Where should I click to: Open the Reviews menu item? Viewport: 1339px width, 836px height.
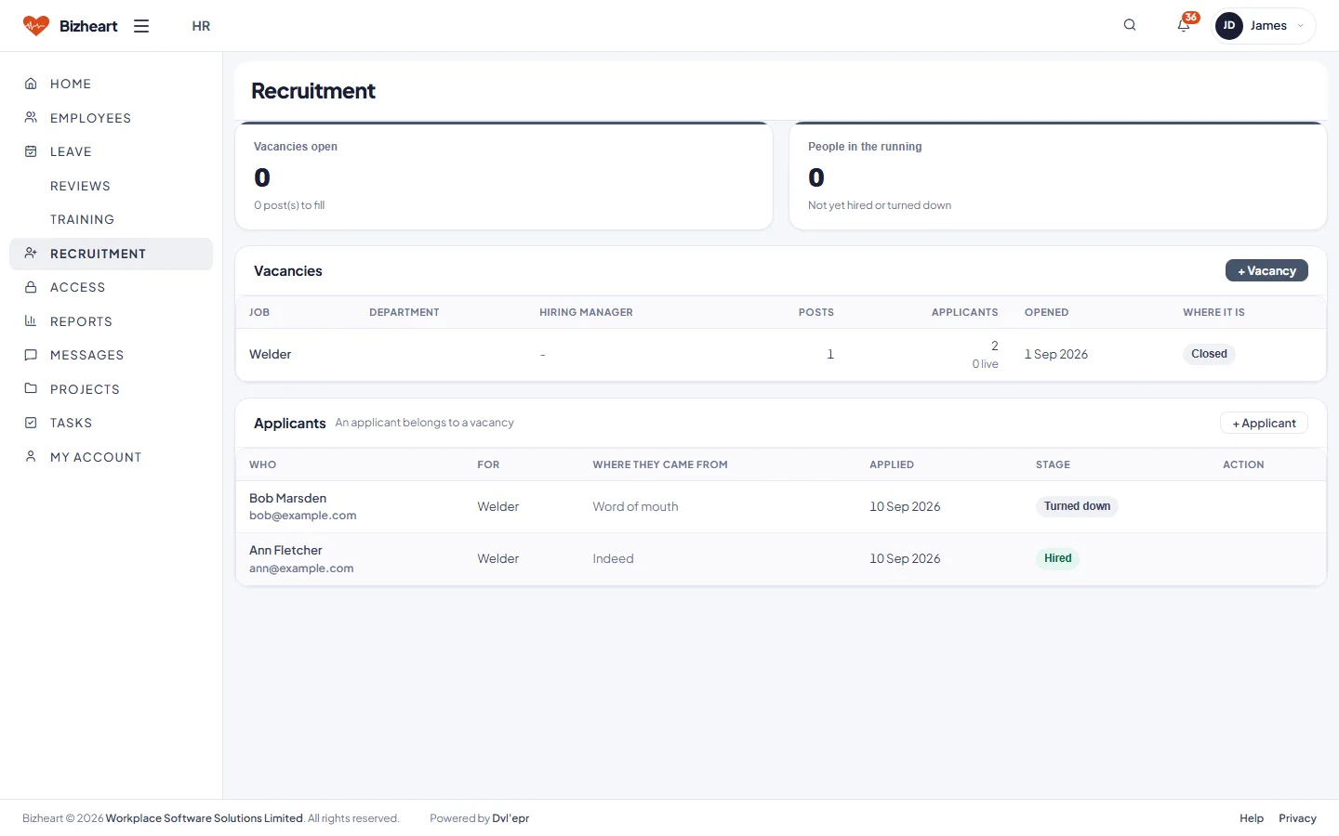tap(80, 186)
